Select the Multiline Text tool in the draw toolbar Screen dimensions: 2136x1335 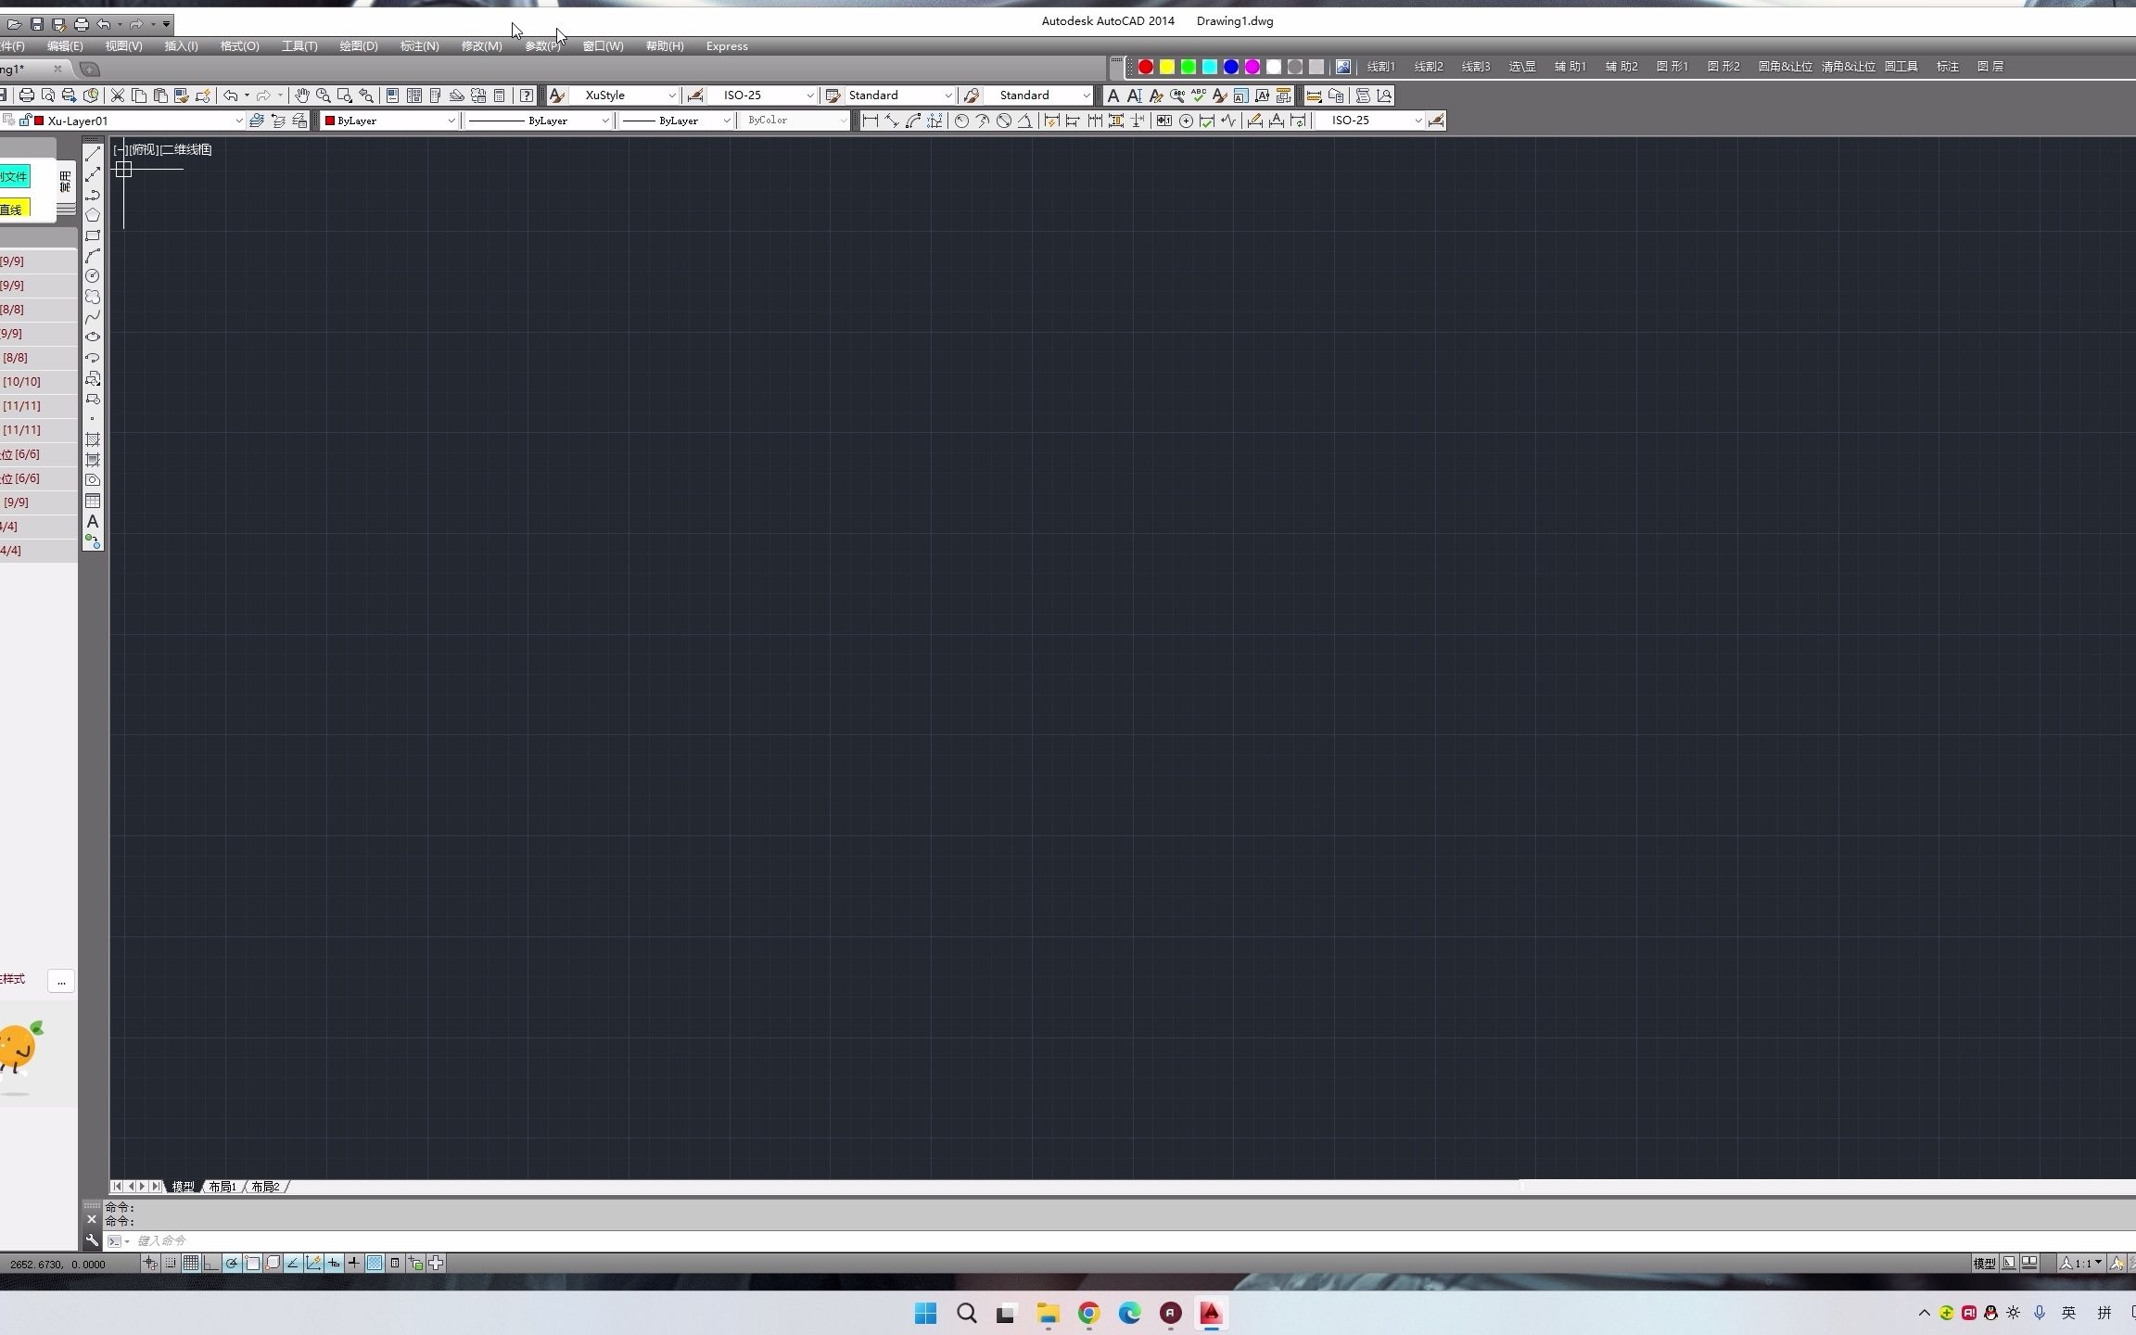point(93,521)
